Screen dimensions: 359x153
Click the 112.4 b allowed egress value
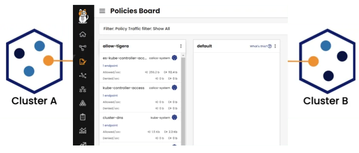click(x=172, y=72)
